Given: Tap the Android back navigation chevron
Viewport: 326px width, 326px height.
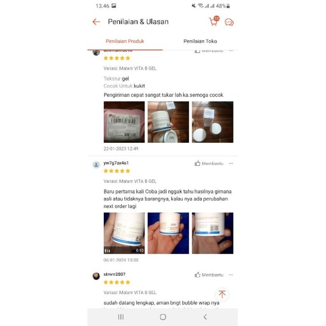Looking at the screenshot, I should [x=205, y=317].
